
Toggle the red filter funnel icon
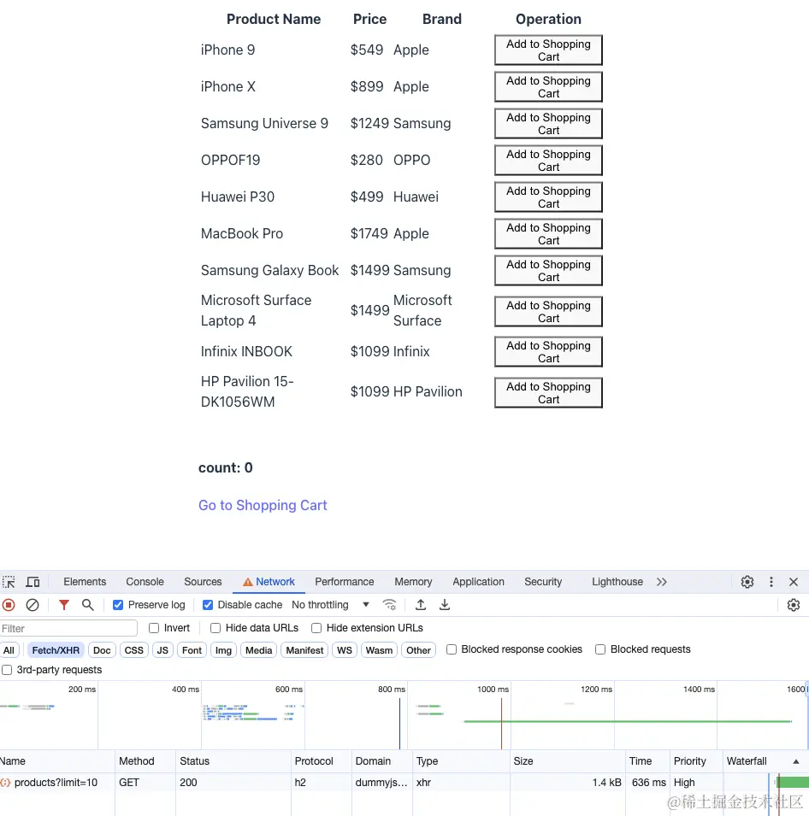pyautogui.click(x=63, y=605)
